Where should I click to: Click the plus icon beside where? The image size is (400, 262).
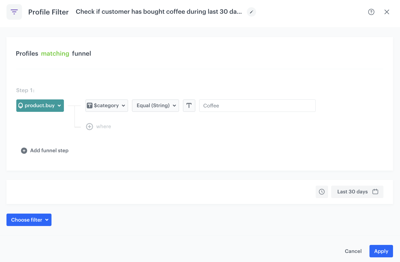[90, 127]
